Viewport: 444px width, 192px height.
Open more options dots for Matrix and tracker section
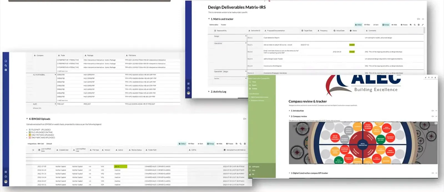423,19
